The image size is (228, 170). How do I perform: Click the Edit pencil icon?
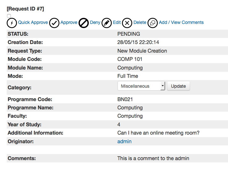[x=107, y=23]
